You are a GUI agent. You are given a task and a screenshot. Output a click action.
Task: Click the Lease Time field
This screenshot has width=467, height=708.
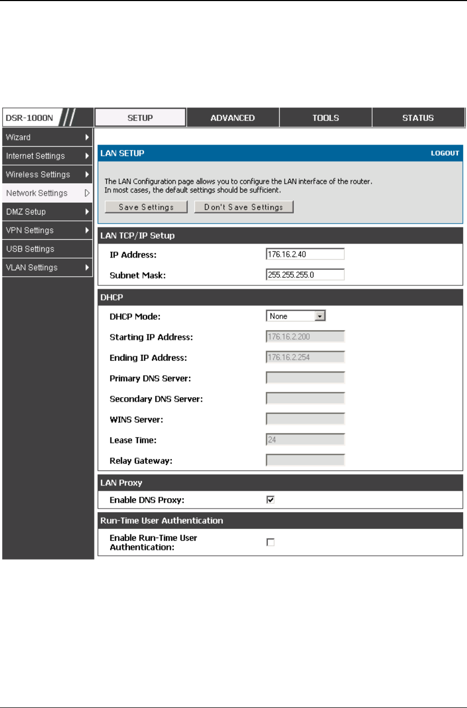305,440
